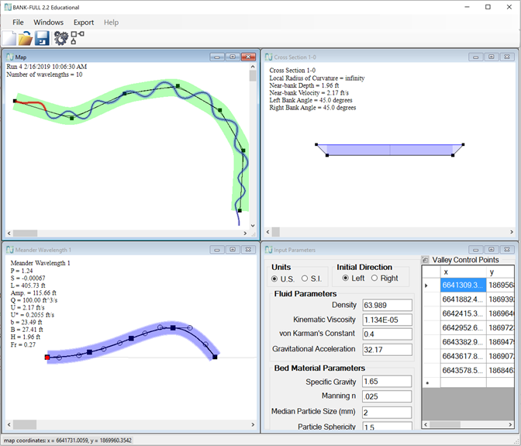The image size is (521, 446).
Task: Open a project with the folder icon
Action: click(25, 38)
